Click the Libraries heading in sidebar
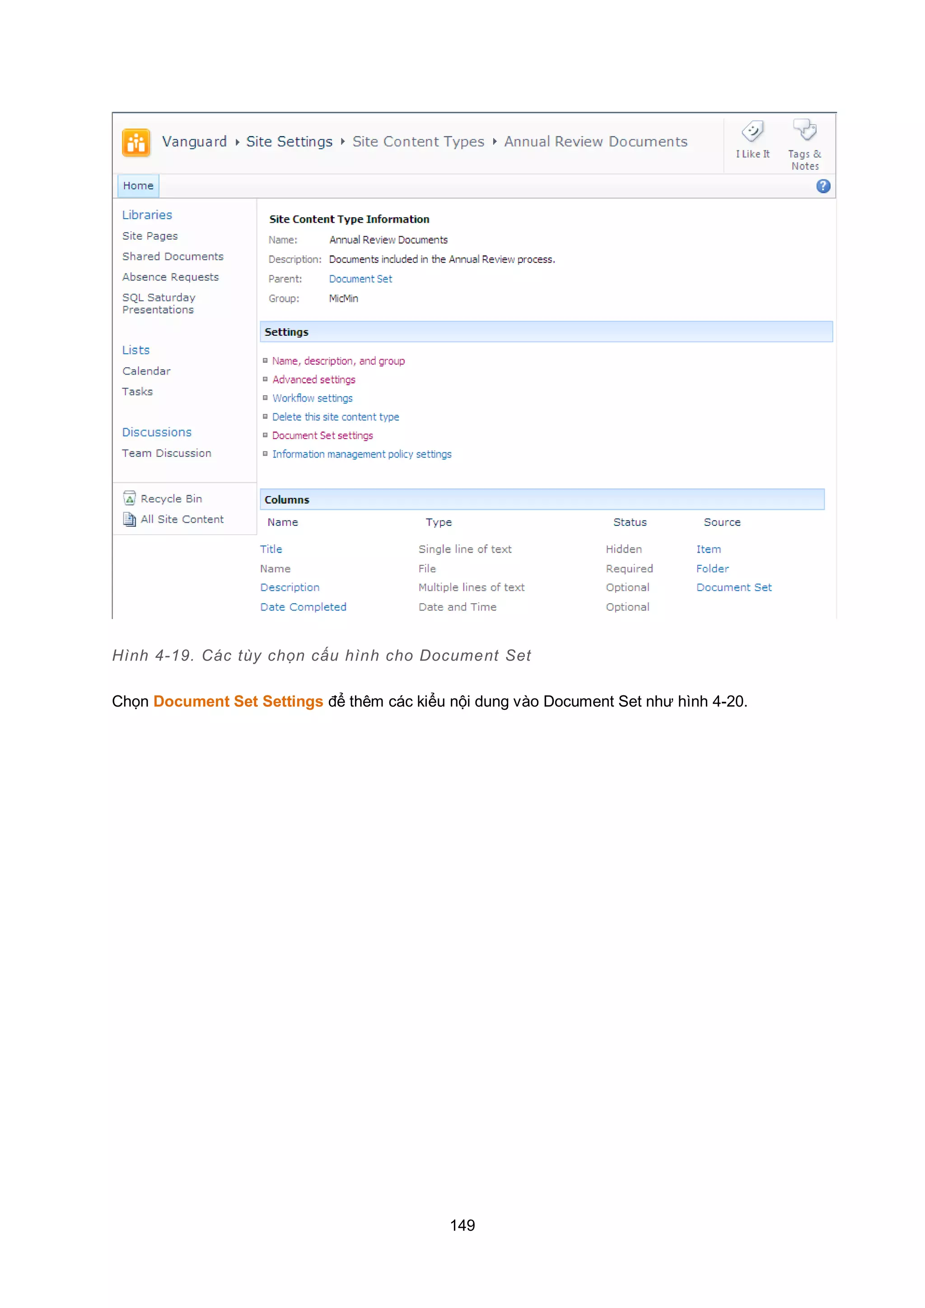This screenshot has height=1308, width=925. pyautogui.click(x=147, y=216)
